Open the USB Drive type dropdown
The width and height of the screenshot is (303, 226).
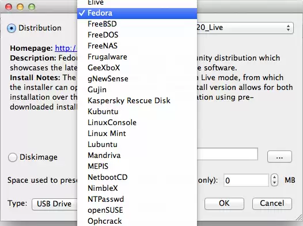point(55,204)
